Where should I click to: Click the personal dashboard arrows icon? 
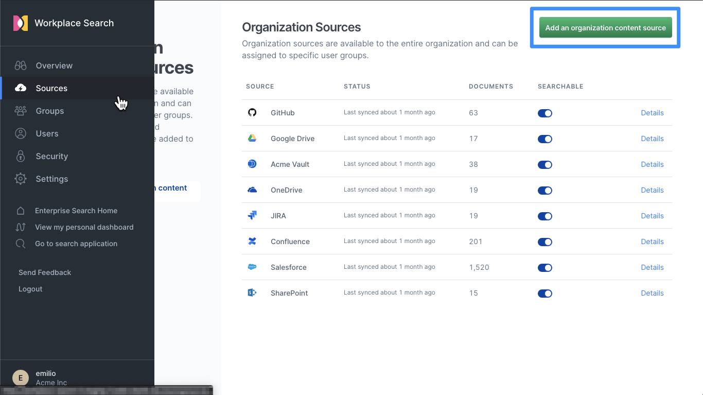(21, 227)
